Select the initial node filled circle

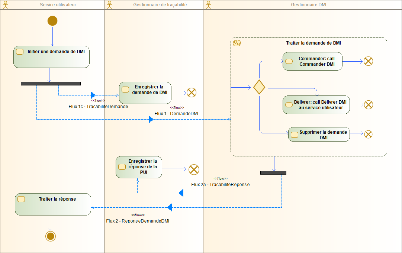click(x=52, y=21)
